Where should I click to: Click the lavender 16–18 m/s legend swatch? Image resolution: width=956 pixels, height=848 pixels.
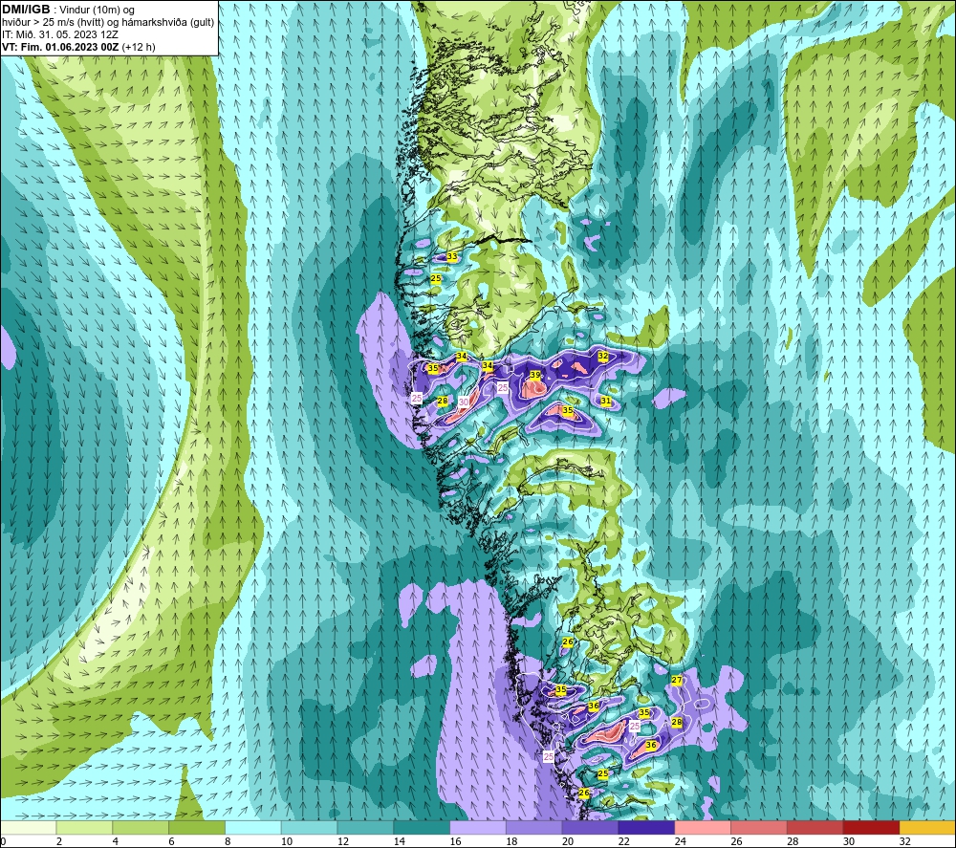(478, 827)
